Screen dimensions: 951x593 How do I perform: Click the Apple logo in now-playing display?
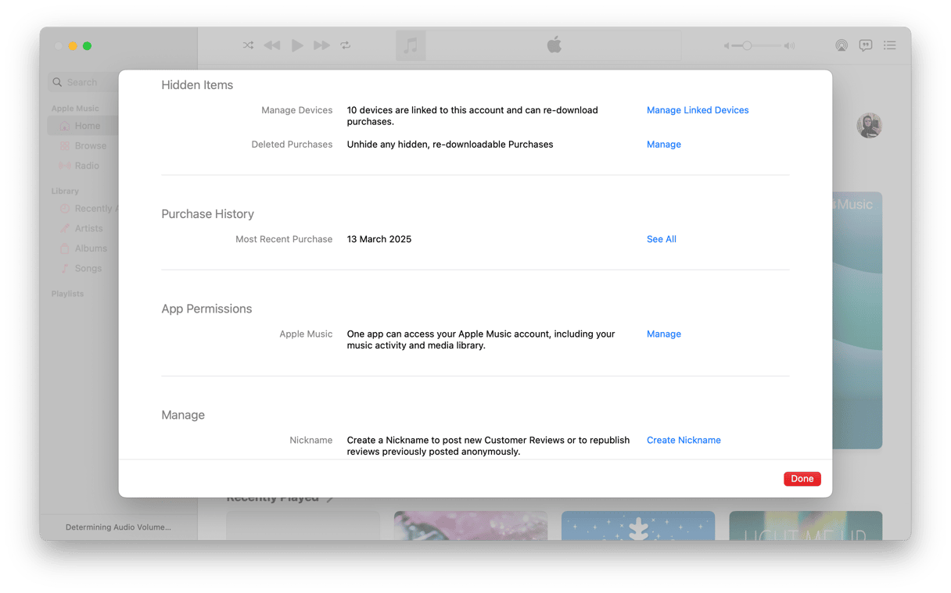pos(554,45)
